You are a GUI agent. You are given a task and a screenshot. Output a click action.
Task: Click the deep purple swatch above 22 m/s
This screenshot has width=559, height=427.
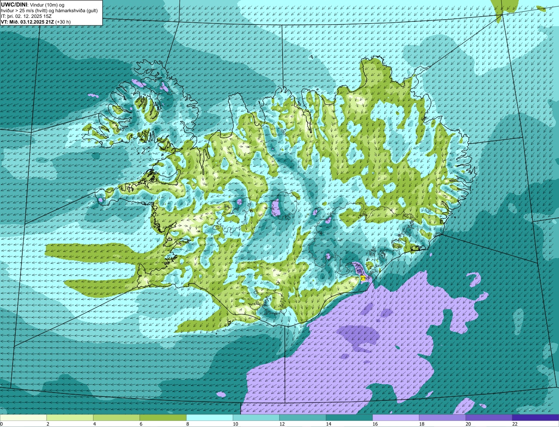(535, 417)
